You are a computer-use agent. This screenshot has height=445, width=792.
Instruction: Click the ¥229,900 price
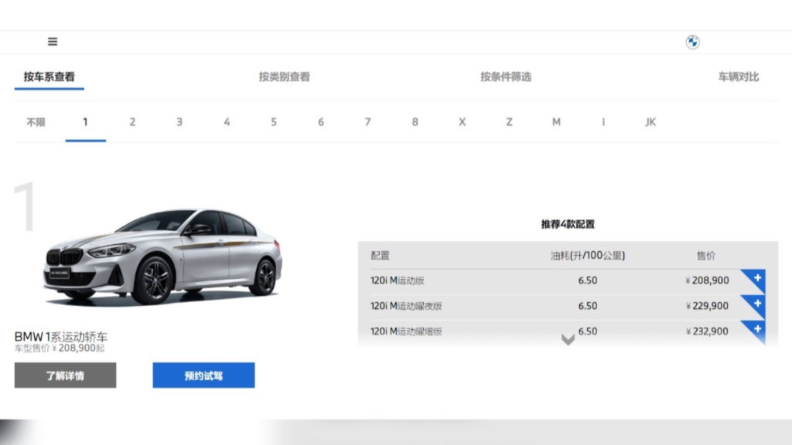coord(707,306)
